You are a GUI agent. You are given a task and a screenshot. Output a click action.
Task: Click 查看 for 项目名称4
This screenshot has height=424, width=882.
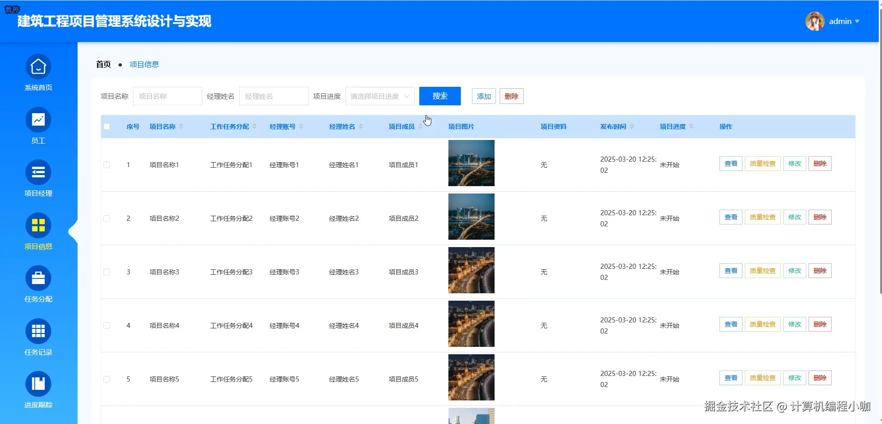pos(731,324)
